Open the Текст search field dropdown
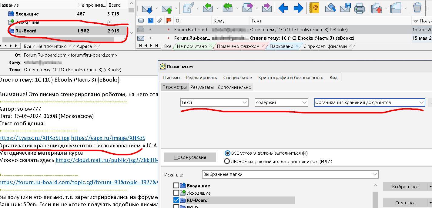 pos(214,102)
